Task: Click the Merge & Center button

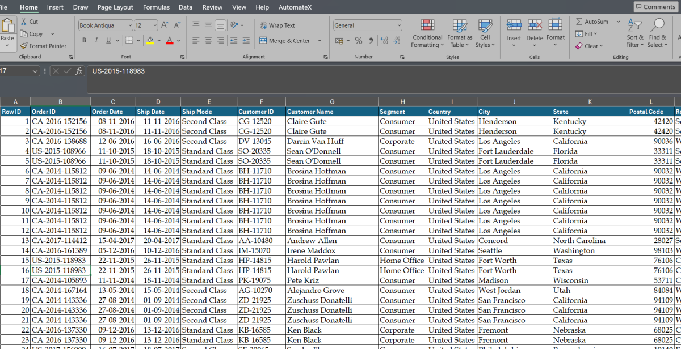Action: [285, 41]
